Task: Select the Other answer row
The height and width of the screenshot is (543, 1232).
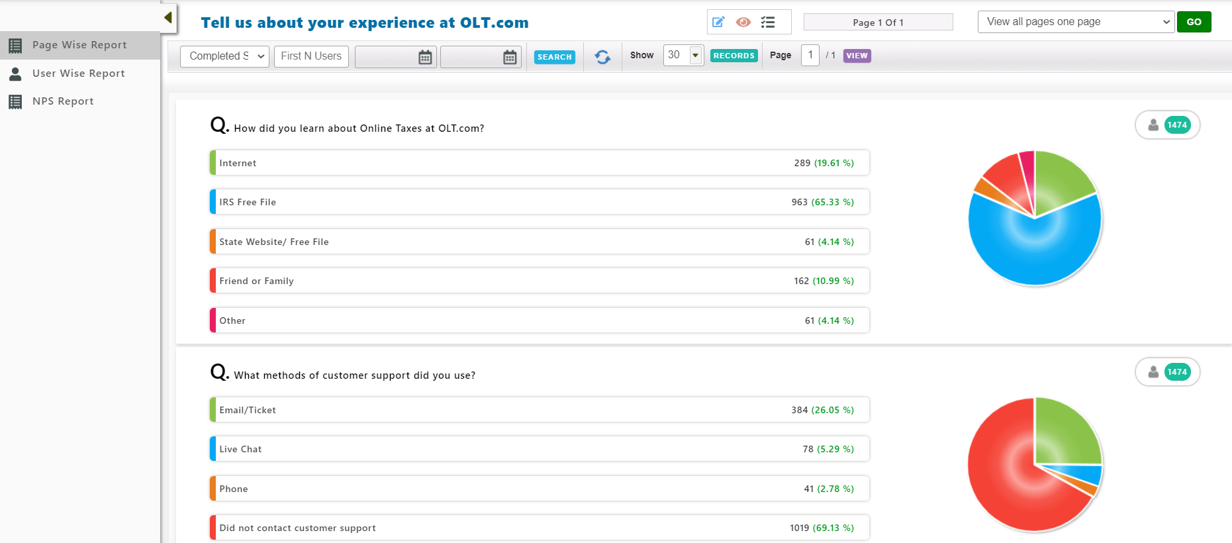Action: tap(540, 321)
